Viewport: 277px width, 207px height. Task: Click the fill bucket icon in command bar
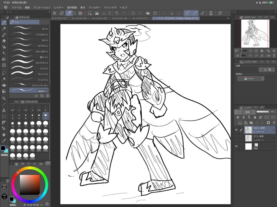click(x=148, y=13)
